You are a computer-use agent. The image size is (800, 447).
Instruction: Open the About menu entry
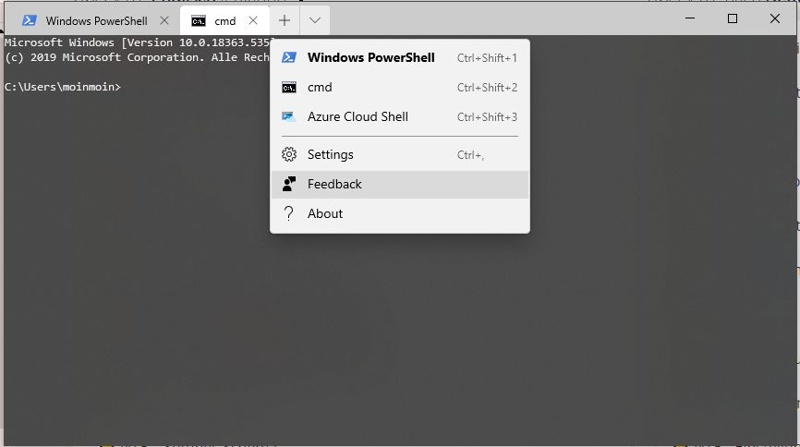tap(399, 214)
